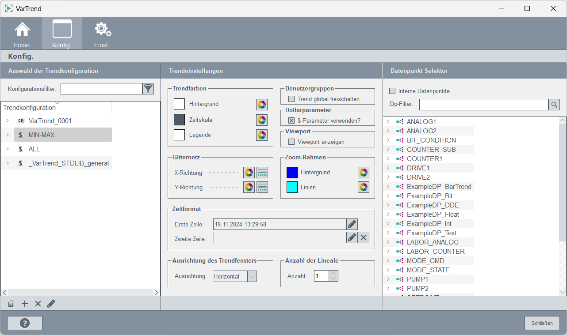Switch to the Konfig. tab
Viewport: 567px width, 335px height.
click(62, 34)
